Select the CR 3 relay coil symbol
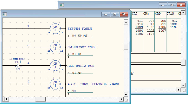This screenshot has width=188, height=104. coord(55,65)
